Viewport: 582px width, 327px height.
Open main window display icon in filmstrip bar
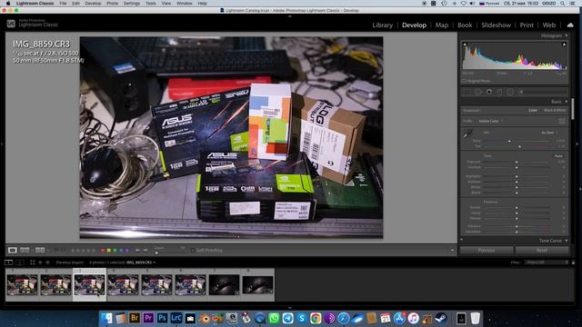pyautogui.click(x=8, y=263)
